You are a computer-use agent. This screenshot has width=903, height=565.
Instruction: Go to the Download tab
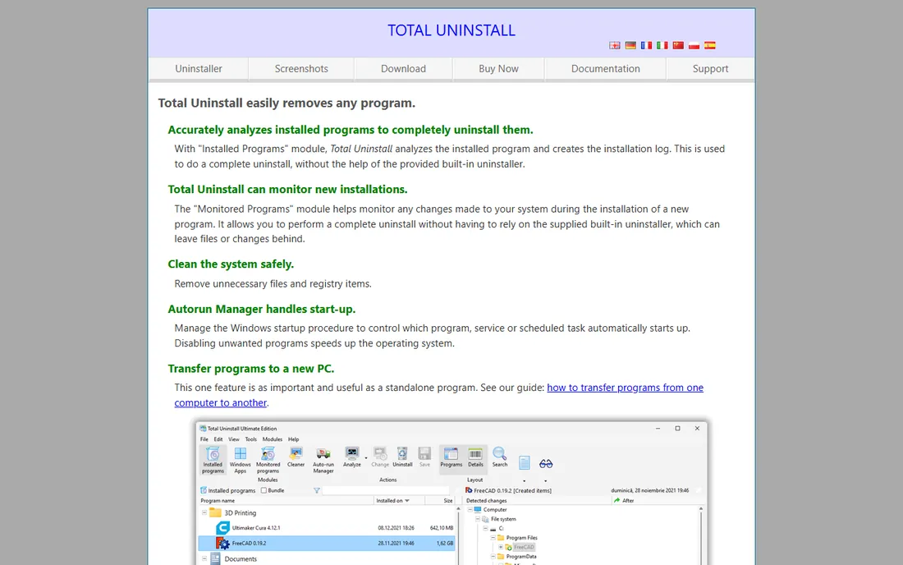tap(403, 68)
